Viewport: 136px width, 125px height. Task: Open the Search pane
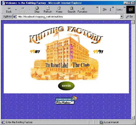pyautogui.click(x=72, y=10)
